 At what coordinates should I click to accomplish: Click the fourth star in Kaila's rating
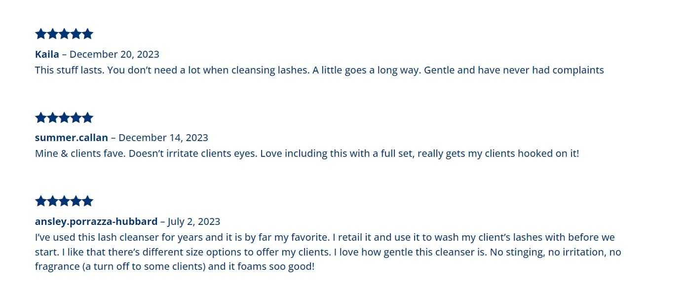click(x=76, y=34)
